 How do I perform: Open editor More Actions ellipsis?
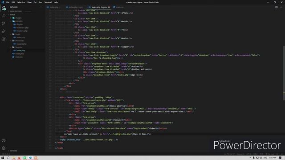[x=281, y=7]
